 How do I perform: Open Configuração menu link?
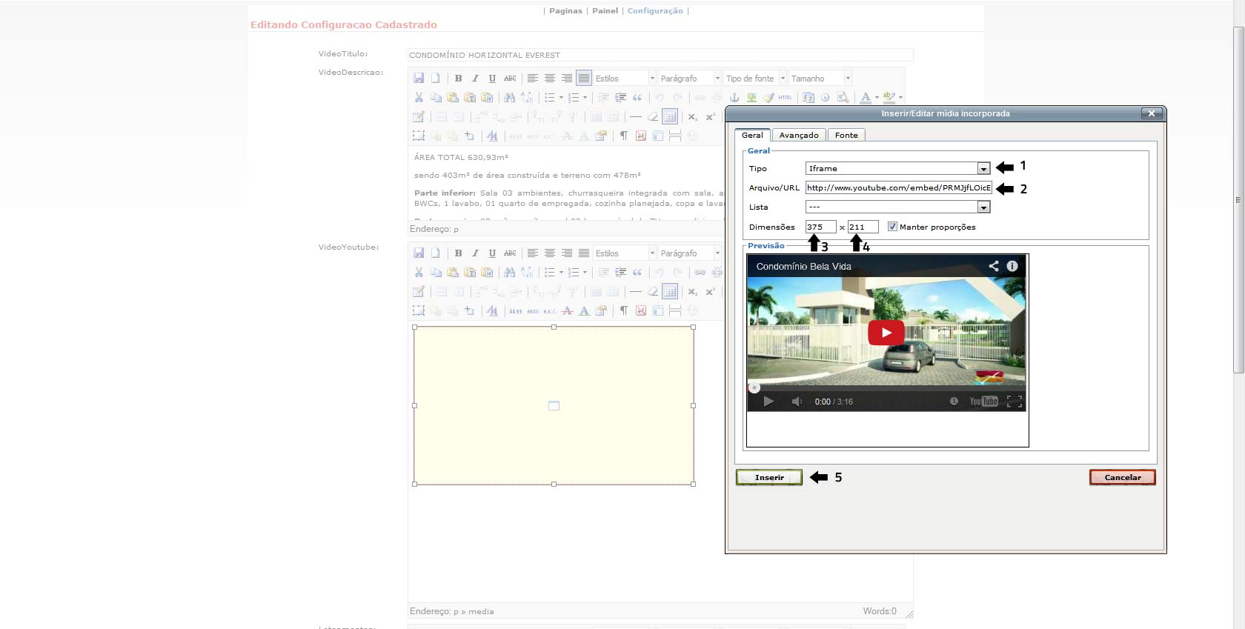655,10
